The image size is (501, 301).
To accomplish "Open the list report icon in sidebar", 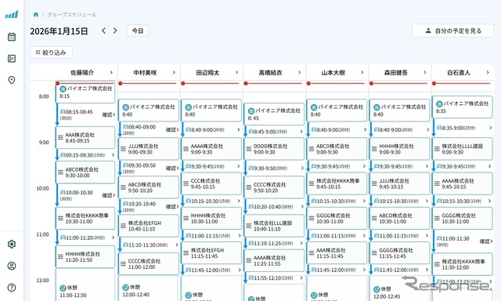I will (12, 59).
